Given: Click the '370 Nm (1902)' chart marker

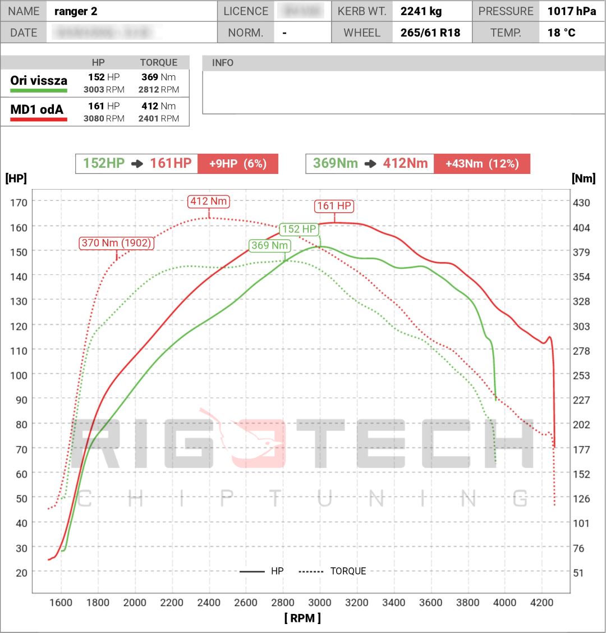Looking at the screenshot, I should point(116,243).
